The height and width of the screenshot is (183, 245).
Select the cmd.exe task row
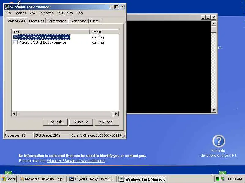point(65,37)
